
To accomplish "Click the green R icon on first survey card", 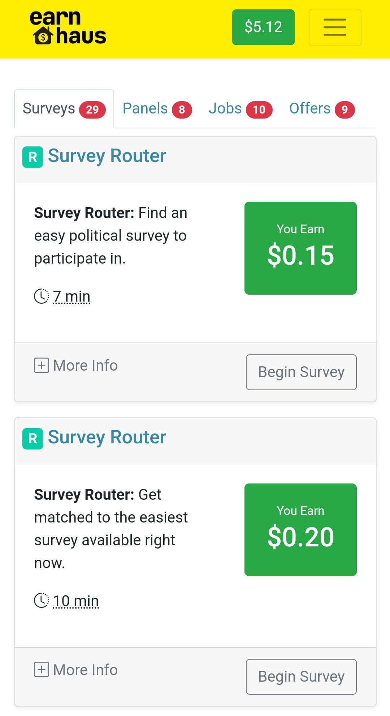I will coord(32,157).
